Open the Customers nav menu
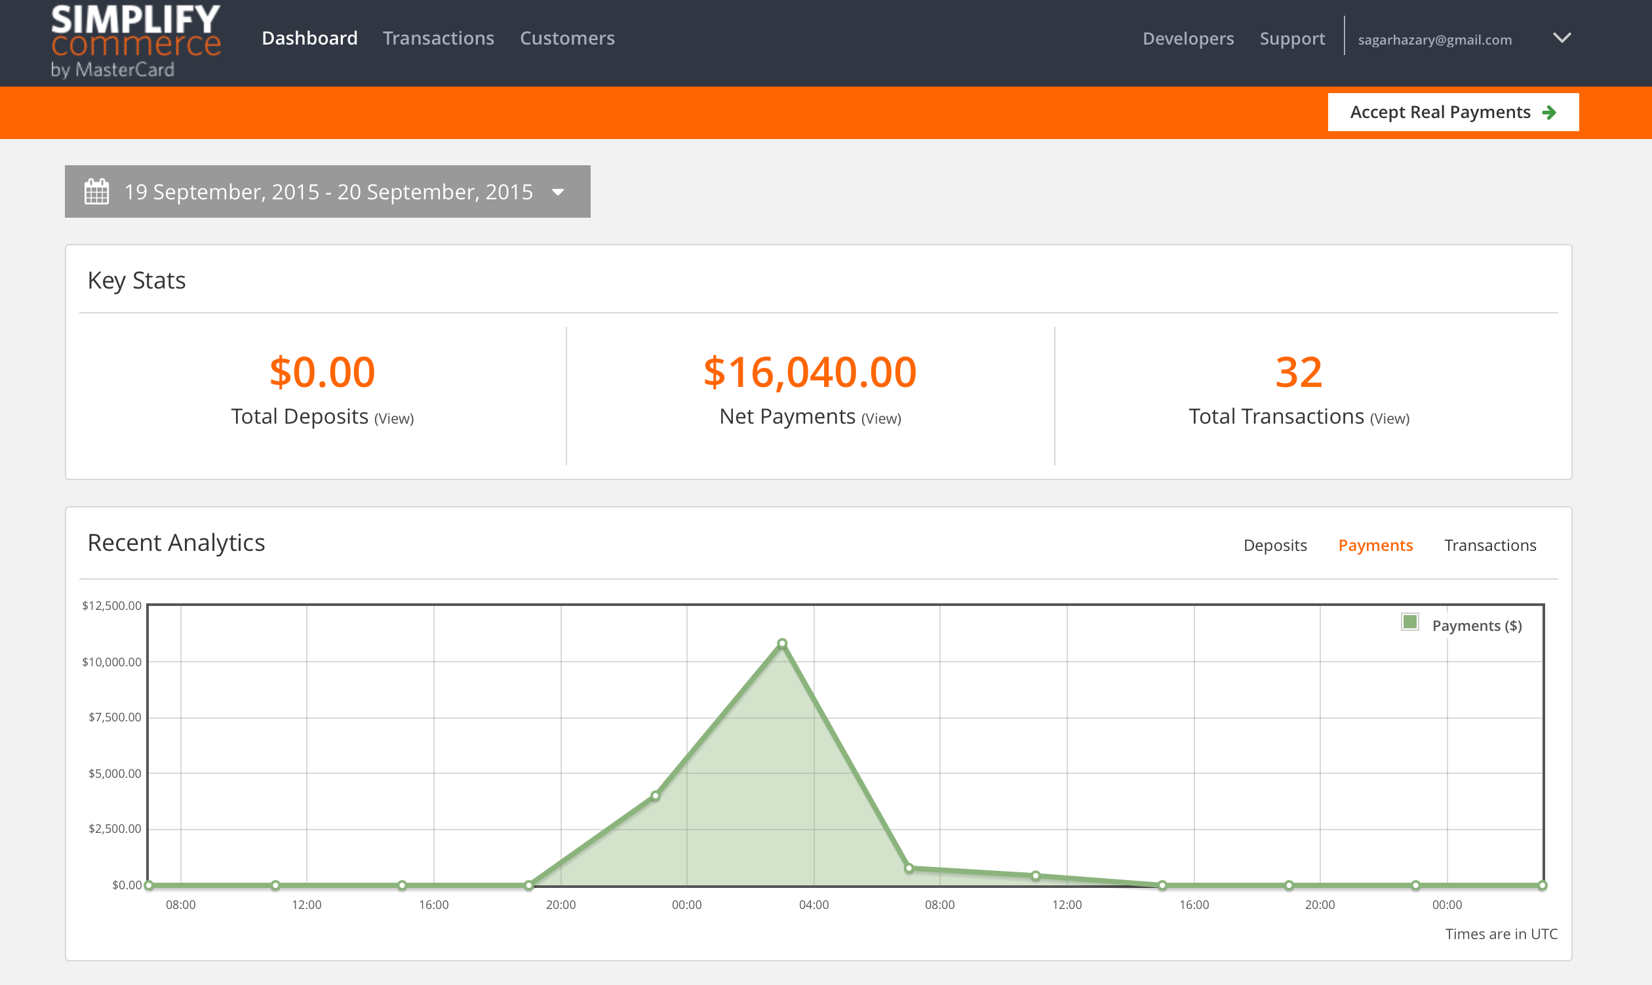 pos(567,39)
